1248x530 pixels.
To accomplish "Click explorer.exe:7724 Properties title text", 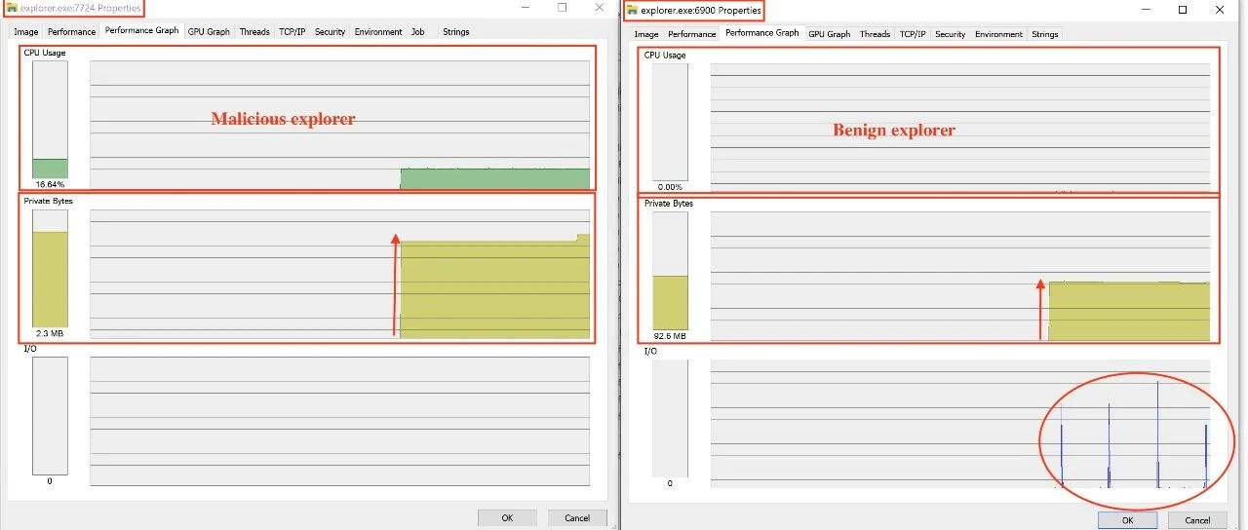I will (x=81, y=8).
